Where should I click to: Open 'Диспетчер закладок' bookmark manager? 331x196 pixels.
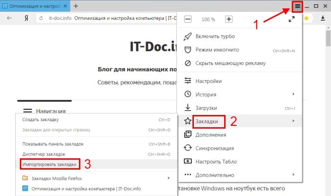click(x=44, y=154)
